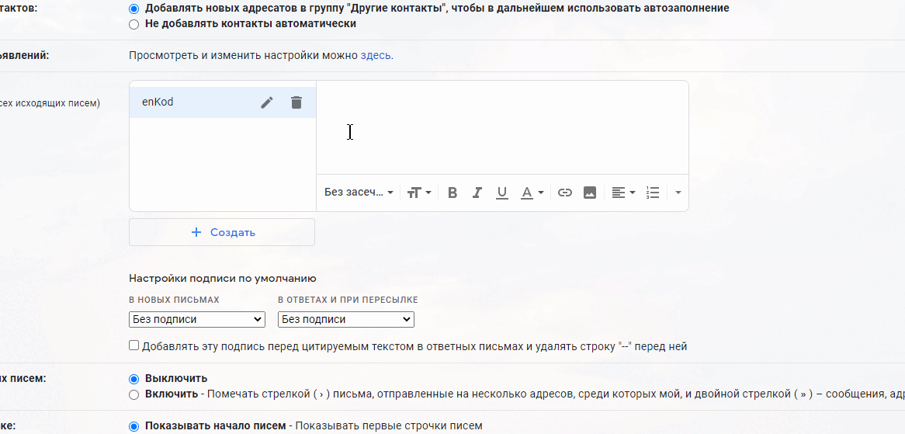Open the text size menu
Image resolution: width=905 pixels, height=434 pixels.
coord(419,193)
